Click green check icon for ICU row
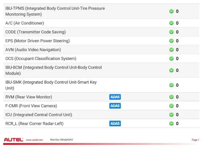This screenshot has height=152, width=203. click(171, 115)
